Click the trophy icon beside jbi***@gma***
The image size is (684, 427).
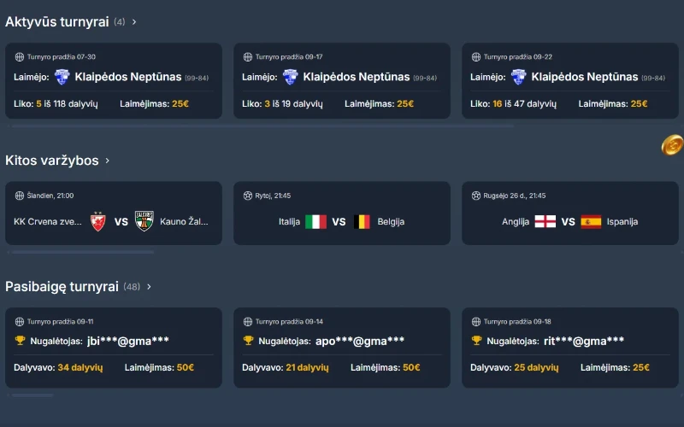pos(20,340)
